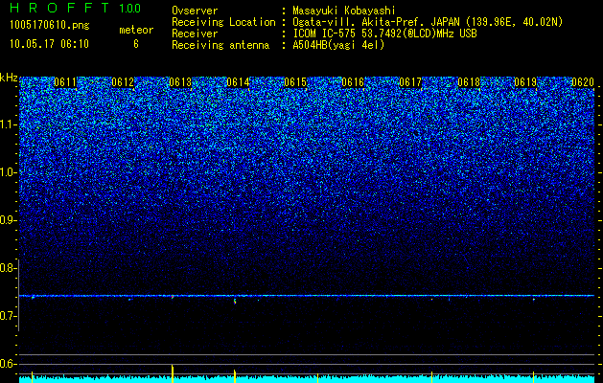Click the 0612 time axis label
The height and width of the screenshot is (383, 603).
click(x=123, y=82)
